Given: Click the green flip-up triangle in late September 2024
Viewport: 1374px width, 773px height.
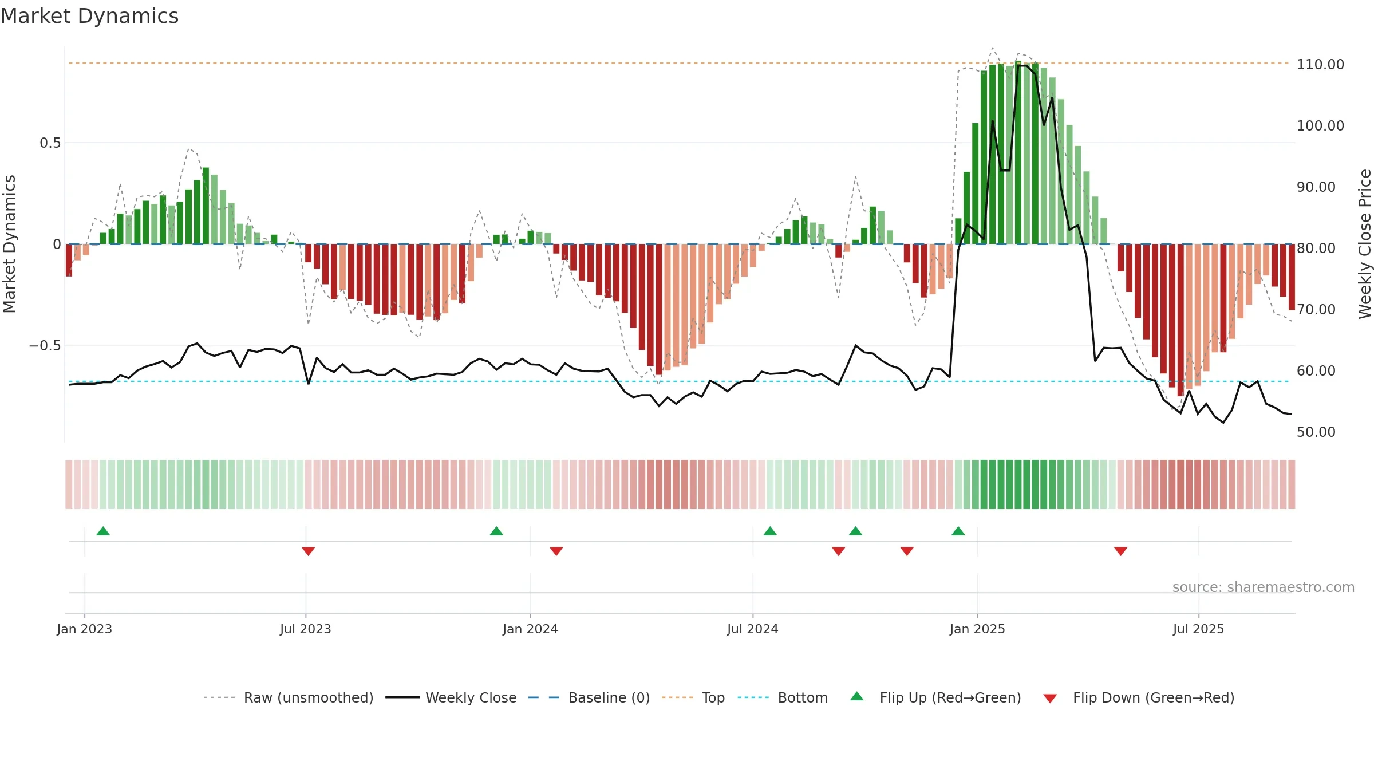Looking at the screenshot, I should [856, 531].
